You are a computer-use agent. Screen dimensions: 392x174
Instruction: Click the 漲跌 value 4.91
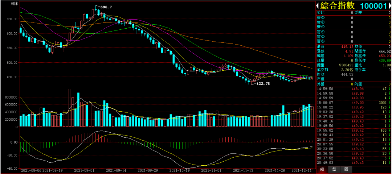click(x=350, y=51)
